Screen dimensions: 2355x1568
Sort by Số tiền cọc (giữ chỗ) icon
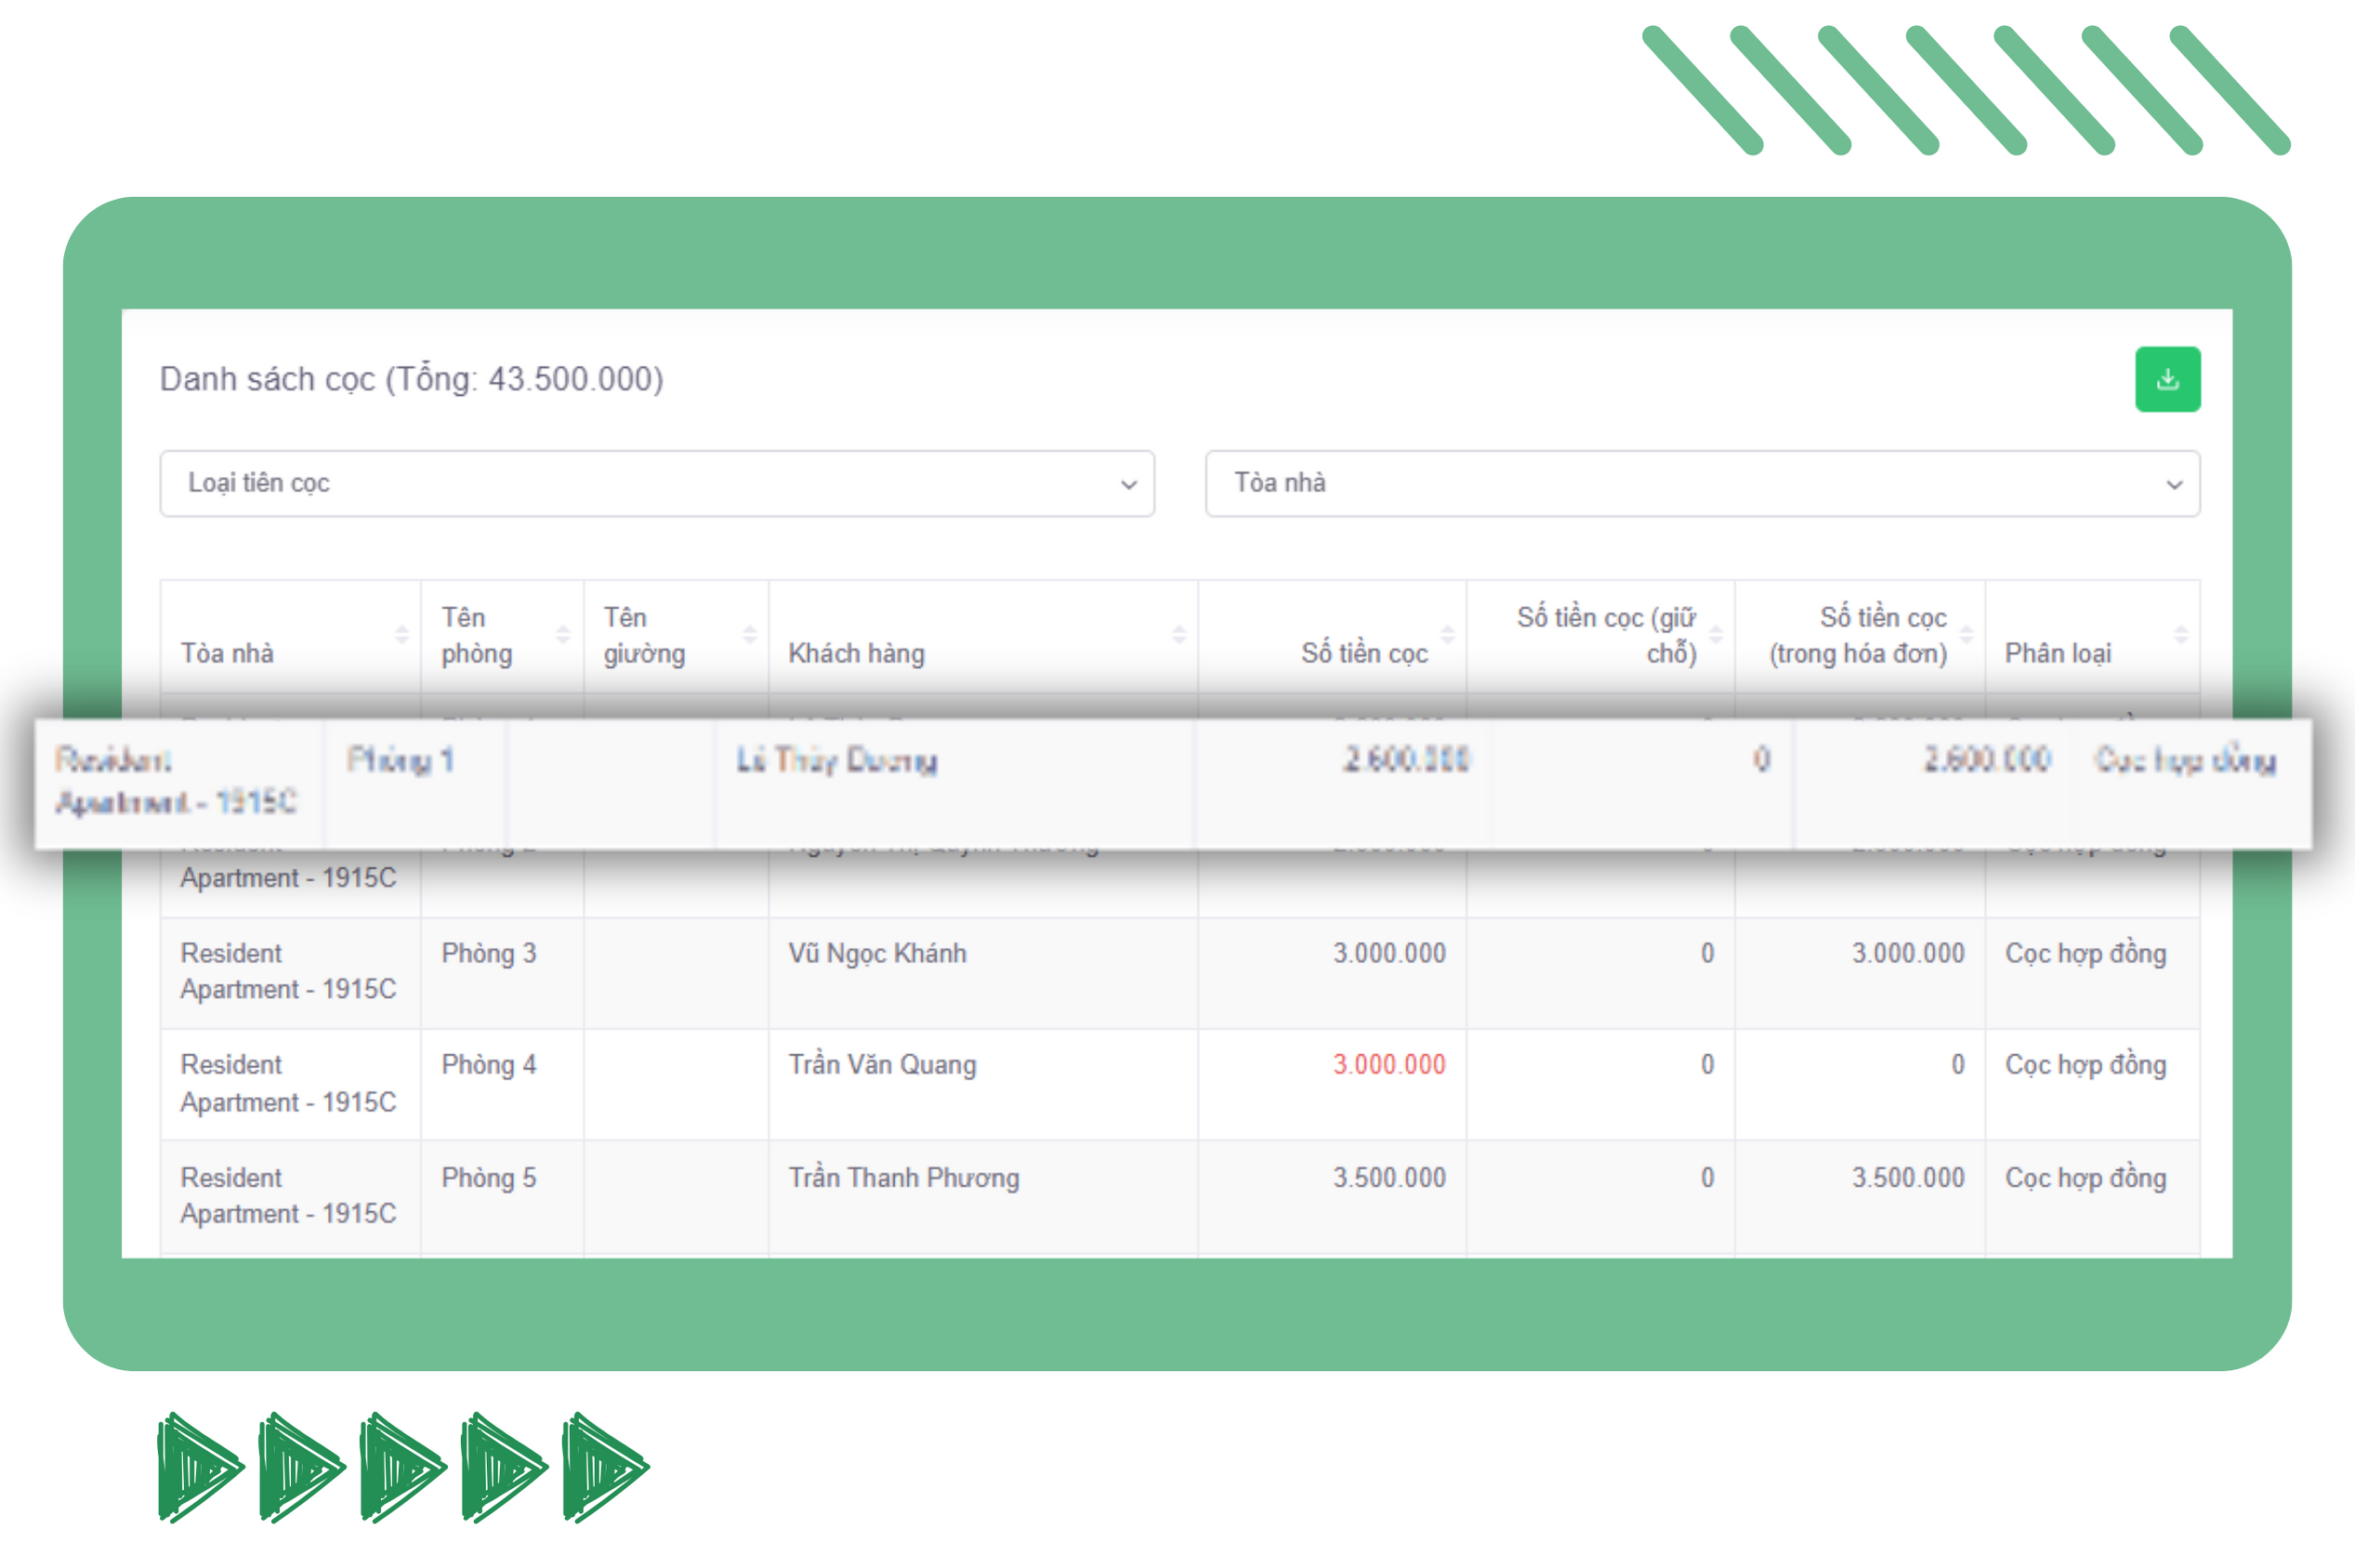[1717, 634]
